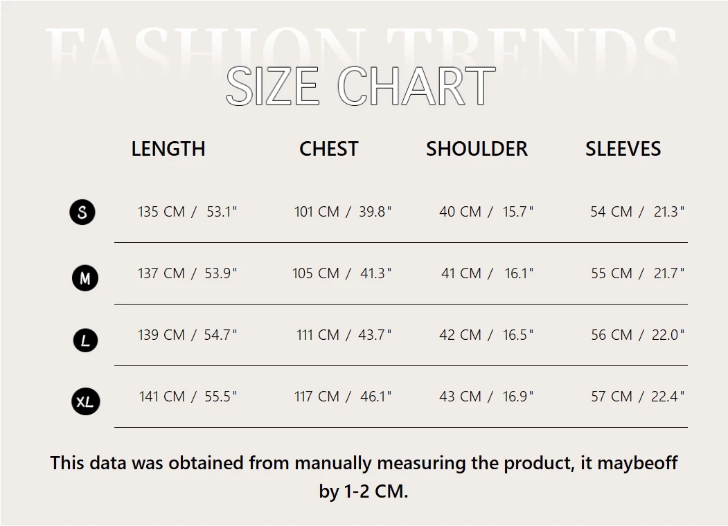This screenshot has width=728, height=526.
Task: Select the CHEST column header
Action: pos(329,149)
